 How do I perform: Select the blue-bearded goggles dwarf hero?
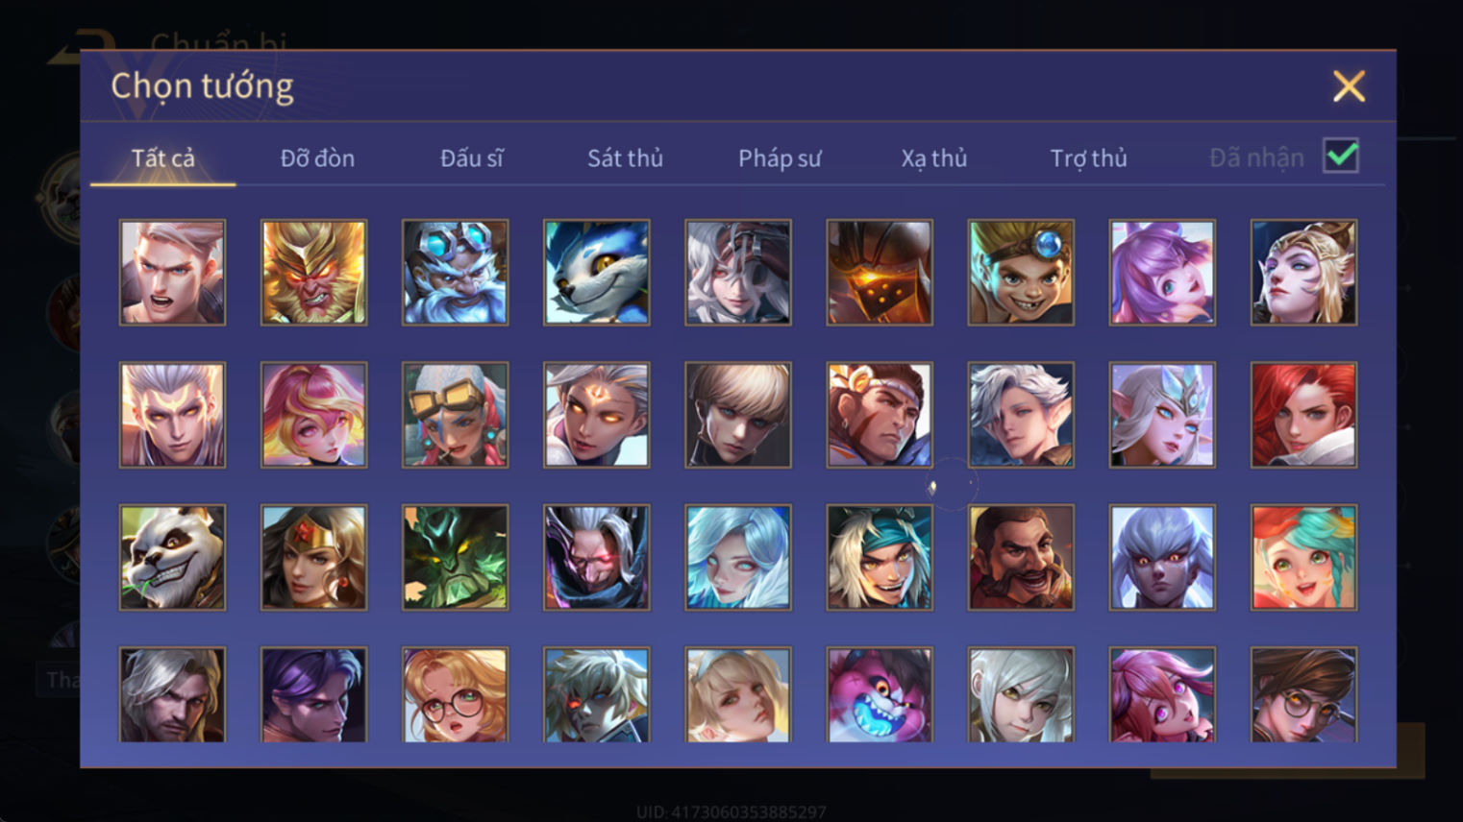(455, 273)
